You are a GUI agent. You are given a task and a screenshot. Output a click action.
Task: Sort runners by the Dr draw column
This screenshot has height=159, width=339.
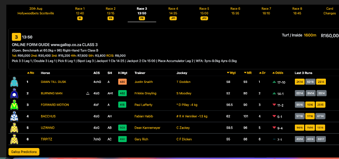pyautogui.click(x=262, y=73)
